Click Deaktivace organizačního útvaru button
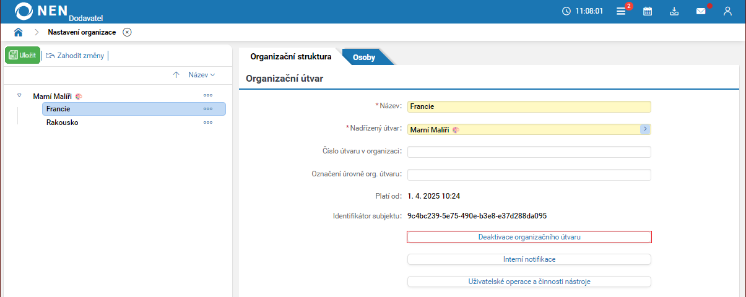 pos(529,237)
